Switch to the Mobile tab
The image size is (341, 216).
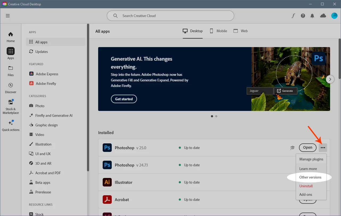218,31
